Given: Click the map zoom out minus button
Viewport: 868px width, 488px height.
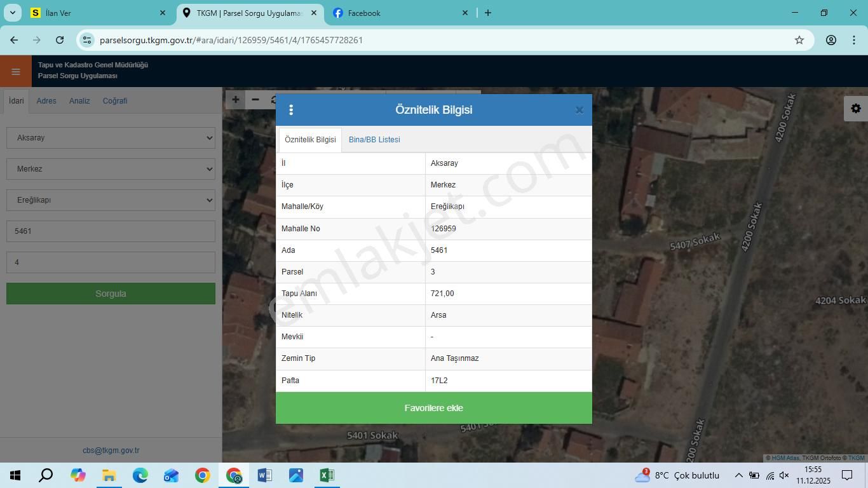Looking at the screenshot, I should (255, 100).
